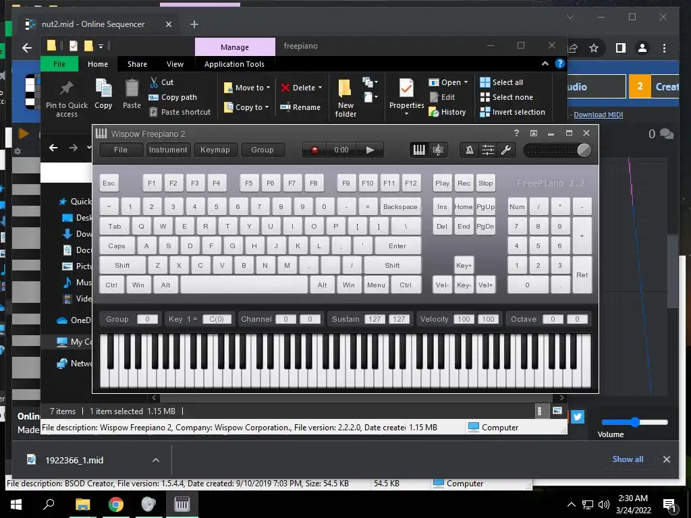Screen dimensions: 691x518
Task: Expand the Properties dropdown arrow
Action: (406, 113)
